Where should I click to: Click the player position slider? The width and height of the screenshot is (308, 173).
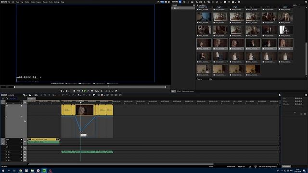[90, 87]
